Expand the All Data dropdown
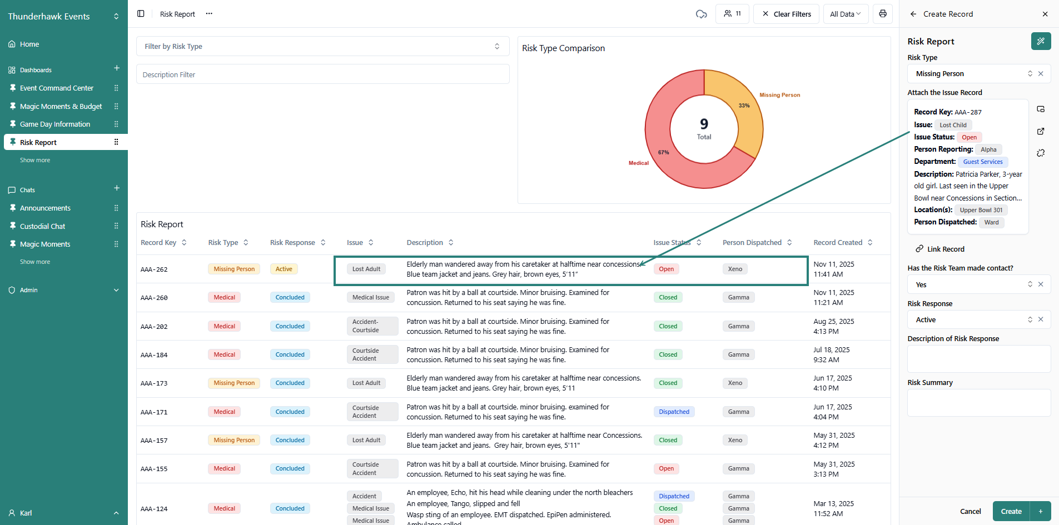The height and width of the screenshot is (525, 1059). tap(845, 14)
